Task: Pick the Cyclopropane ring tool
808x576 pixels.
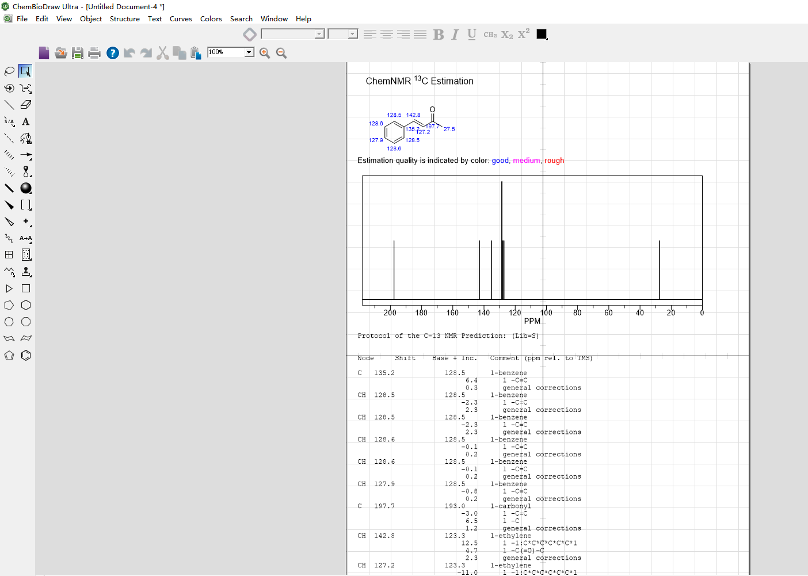Action: pos(9,288)
